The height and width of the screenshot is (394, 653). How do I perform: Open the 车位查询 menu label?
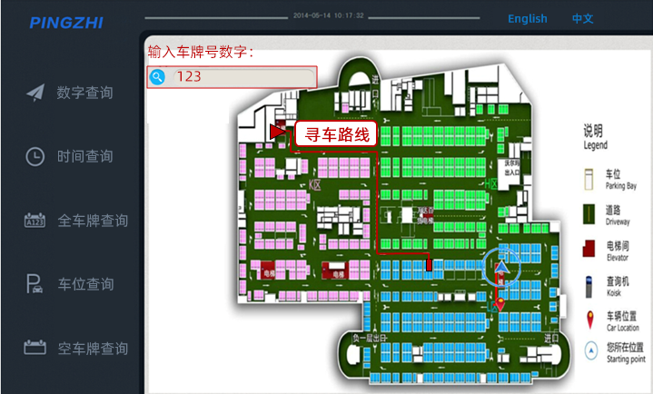[x=85, y=284]
